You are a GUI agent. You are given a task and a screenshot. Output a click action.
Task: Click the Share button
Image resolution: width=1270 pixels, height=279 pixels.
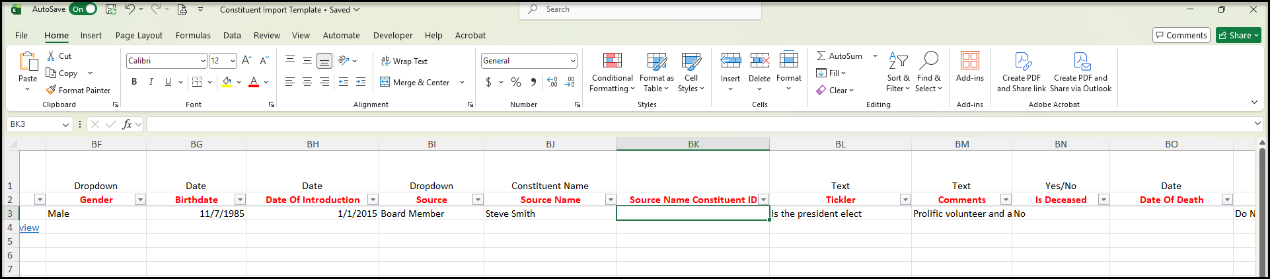click(x=1239, y=35)
